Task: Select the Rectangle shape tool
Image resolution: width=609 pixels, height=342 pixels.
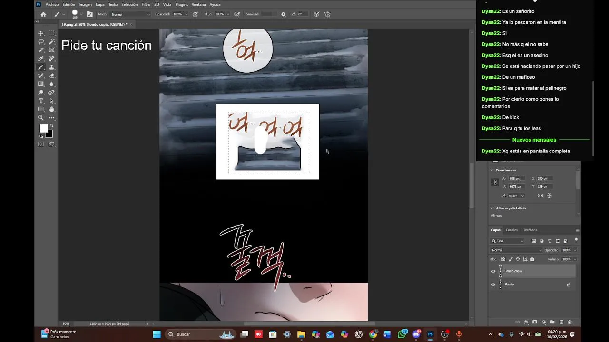Action: click(41, 109)
